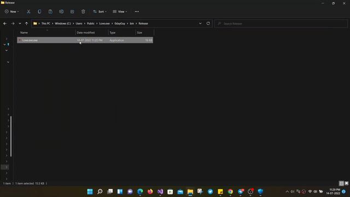Click the Delete trash icon
350x197 pixels.
pos(83,11)
